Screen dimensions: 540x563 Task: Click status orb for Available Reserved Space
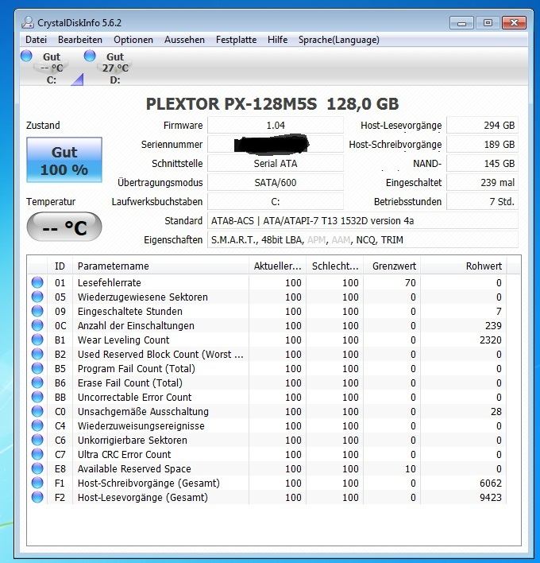pyautogui.click(x=37, y=468)
